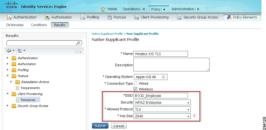Submit the supplicant profile form
The height and width of the screenshot is (130, 266).
100,126
